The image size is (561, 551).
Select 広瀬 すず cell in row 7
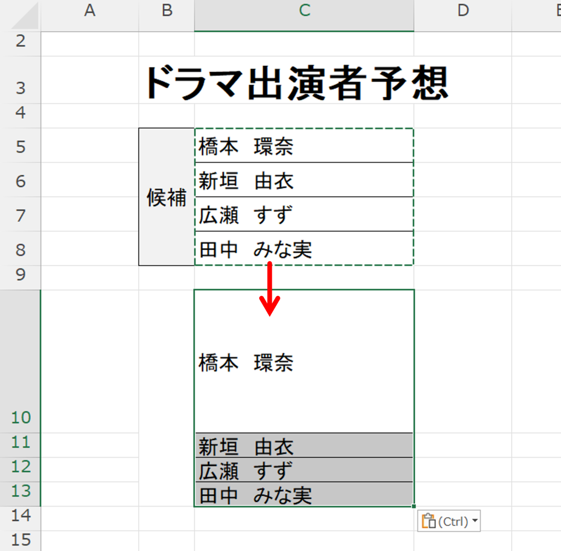coord(304,215)
